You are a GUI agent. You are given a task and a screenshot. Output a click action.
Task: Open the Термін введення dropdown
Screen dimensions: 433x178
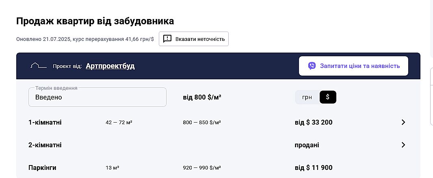pyautogui.click(x=97, y=97)
